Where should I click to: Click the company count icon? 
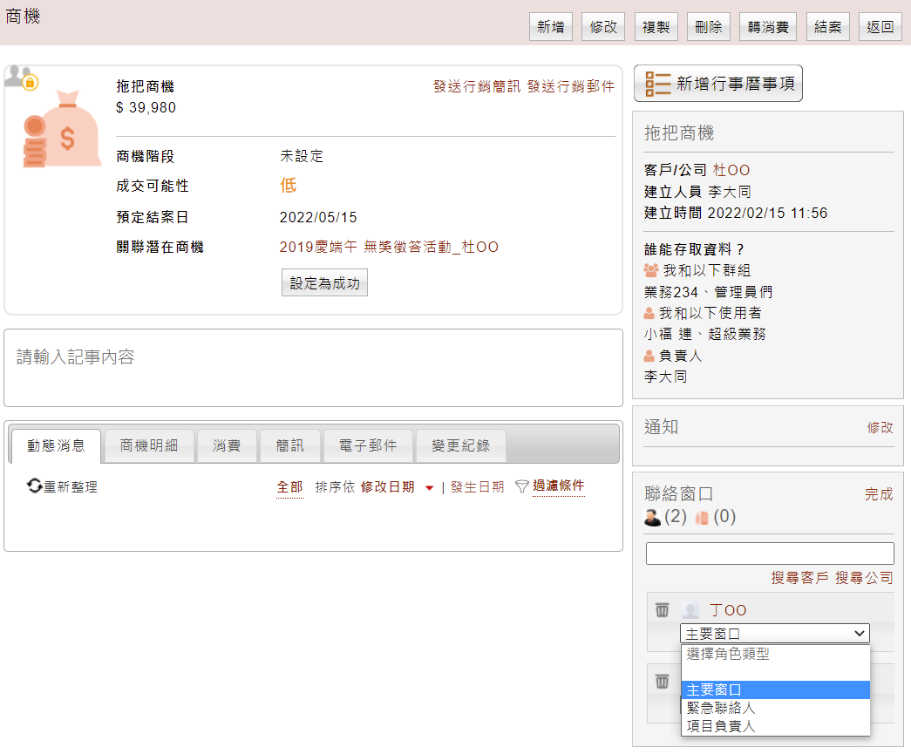click(702, 517)
